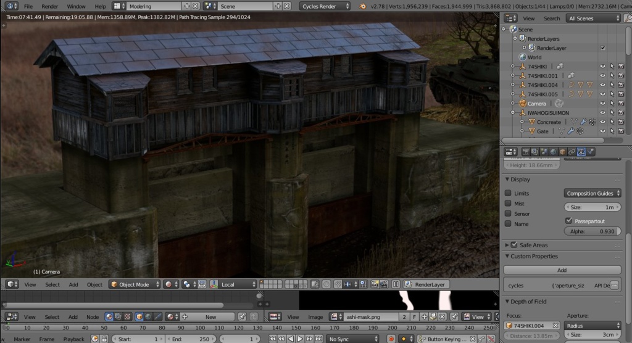Image resolution: width=632 pixels, height=343 pixels.
Task: Click Add under Custom Properties
Action: click(x=562, y=270)
